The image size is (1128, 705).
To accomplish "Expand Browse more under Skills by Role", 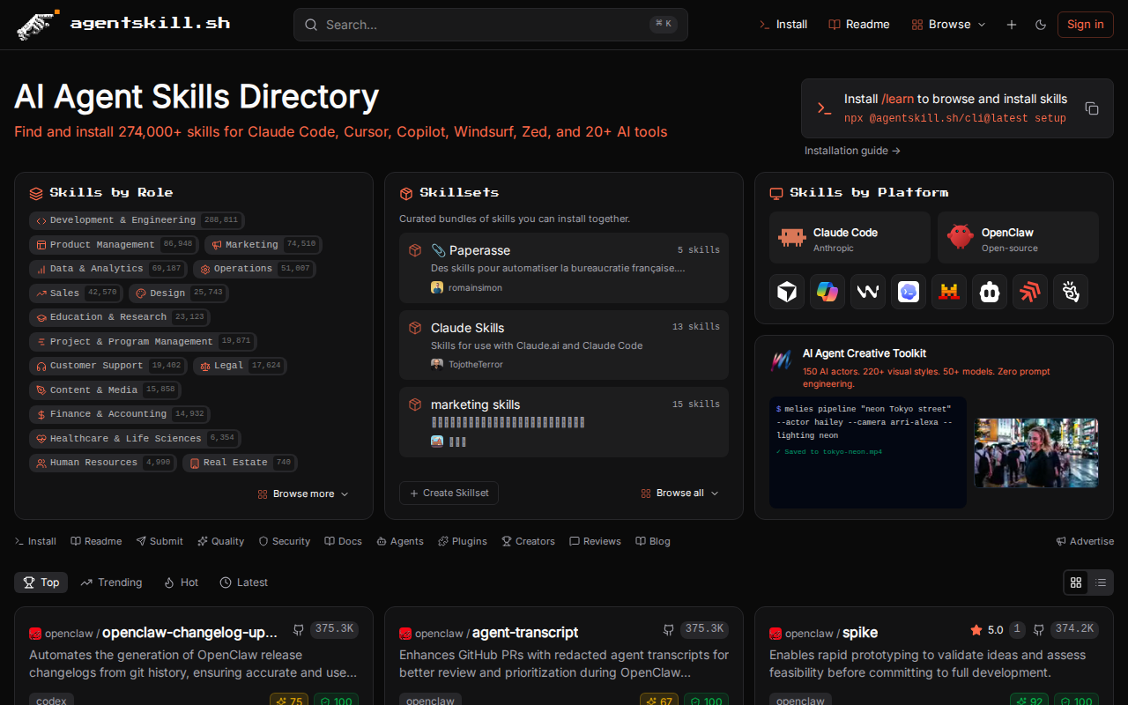I will tap(303, 494).
